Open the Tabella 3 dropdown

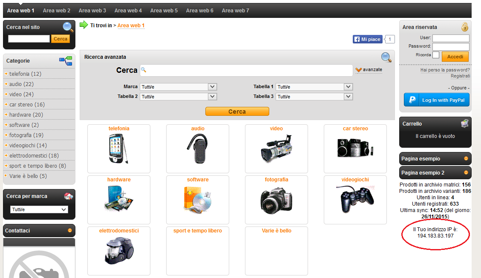[x=314, y=97]
